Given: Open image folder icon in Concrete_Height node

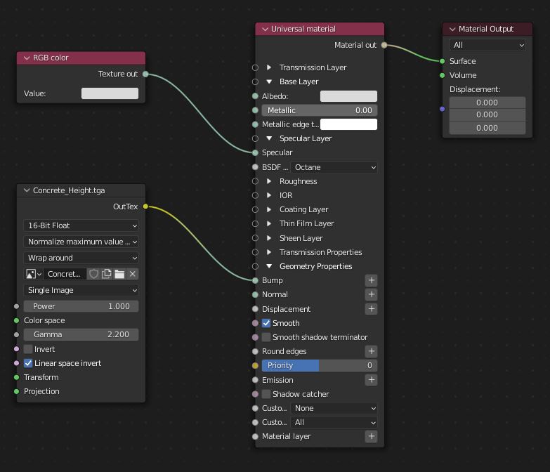Looking at the screenshot, I should [x=119, y=274].
